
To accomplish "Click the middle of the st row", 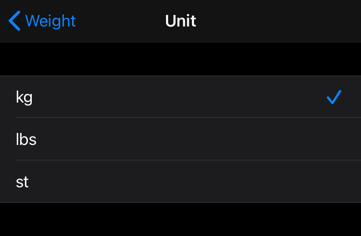I will pos(180,182).
